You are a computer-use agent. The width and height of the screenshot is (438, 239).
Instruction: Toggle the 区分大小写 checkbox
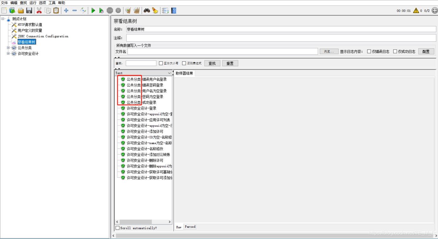[x=161, y=63]
